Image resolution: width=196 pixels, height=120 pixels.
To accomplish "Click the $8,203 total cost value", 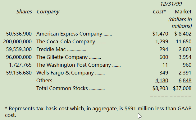I will [160, 89].
